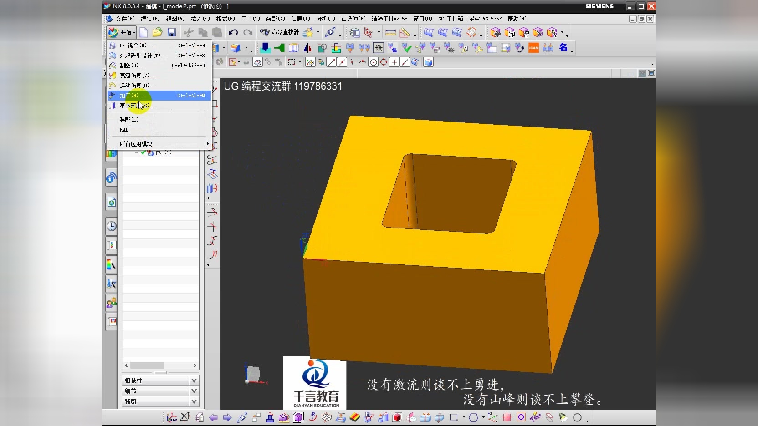Open the 插入(S) menu
The image size is (758, 426).
[x=200, y=19]
